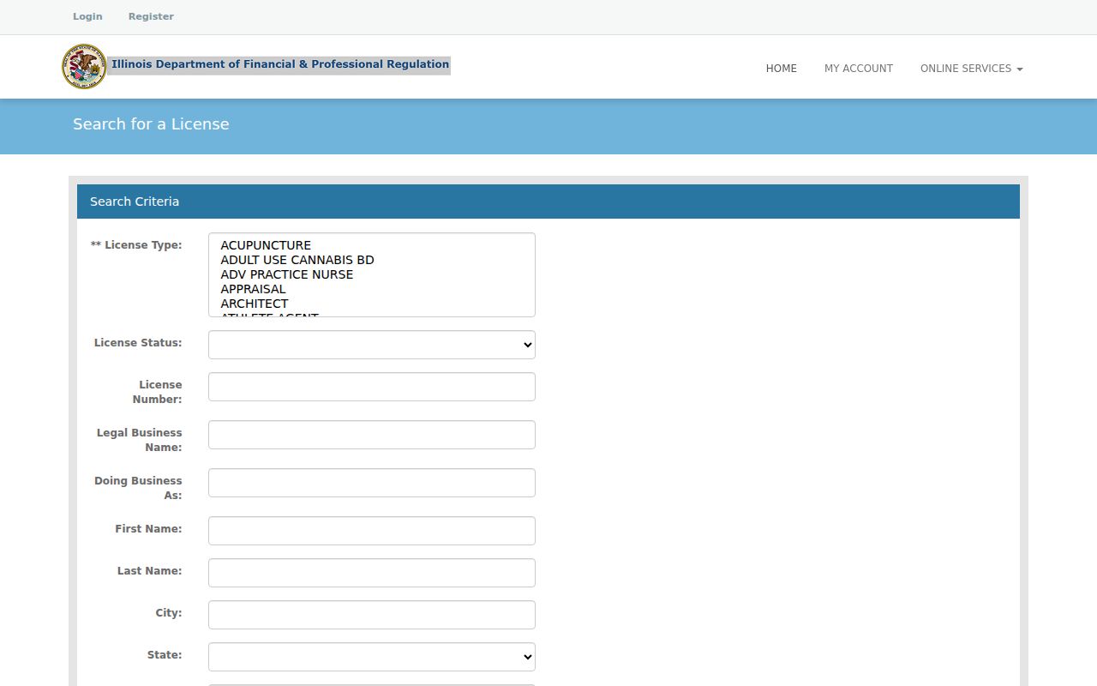Click the Illinois Department of Financial & Professional Regulation title
The width and height of the screenshot is (1097, 686).
coord(280,64)
